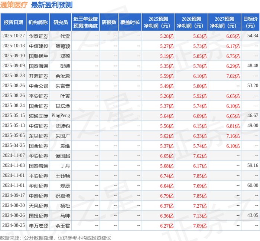Click the 7.16亿 forecast value
Screen dimensions: 260x241
click(233, 136)
